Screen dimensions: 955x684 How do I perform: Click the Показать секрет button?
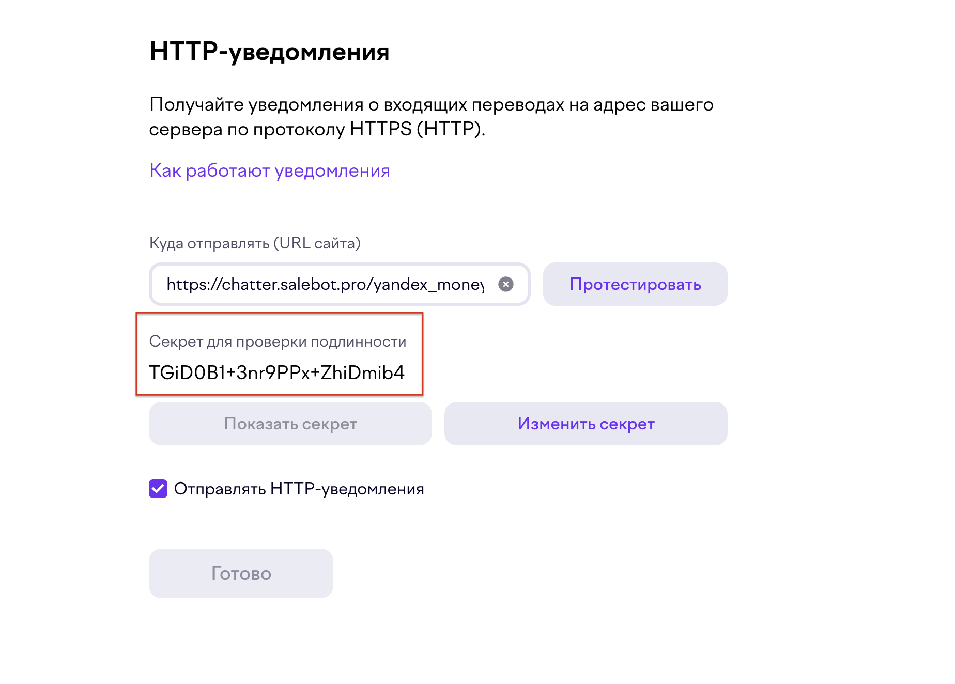290,424
